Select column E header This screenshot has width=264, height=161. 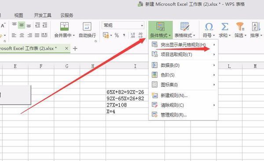pyautogui.click(x=15, y=66)
